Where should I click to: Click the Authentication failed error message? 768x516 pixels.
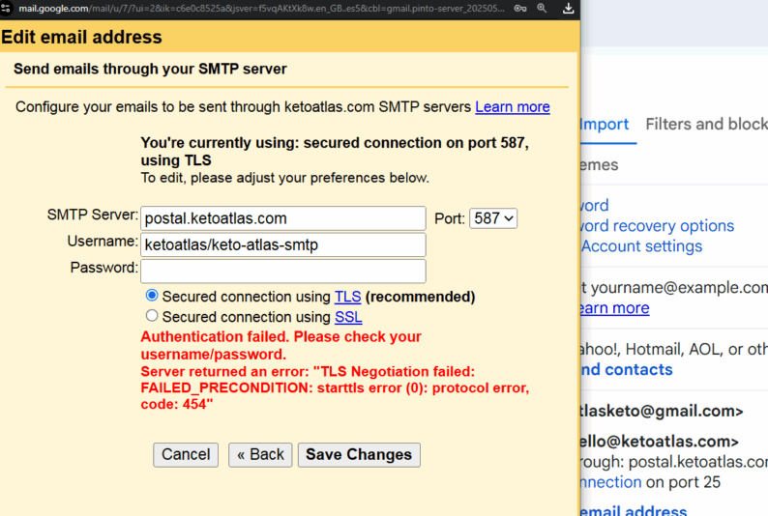[x=281, y=345]
